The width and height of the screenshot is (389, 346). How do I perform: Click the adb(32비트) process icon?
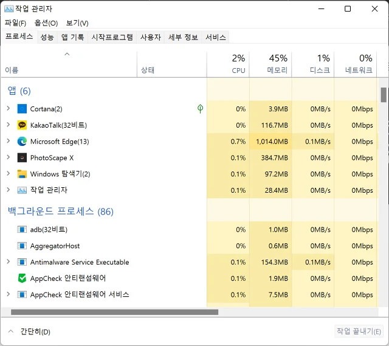(22, 229)
